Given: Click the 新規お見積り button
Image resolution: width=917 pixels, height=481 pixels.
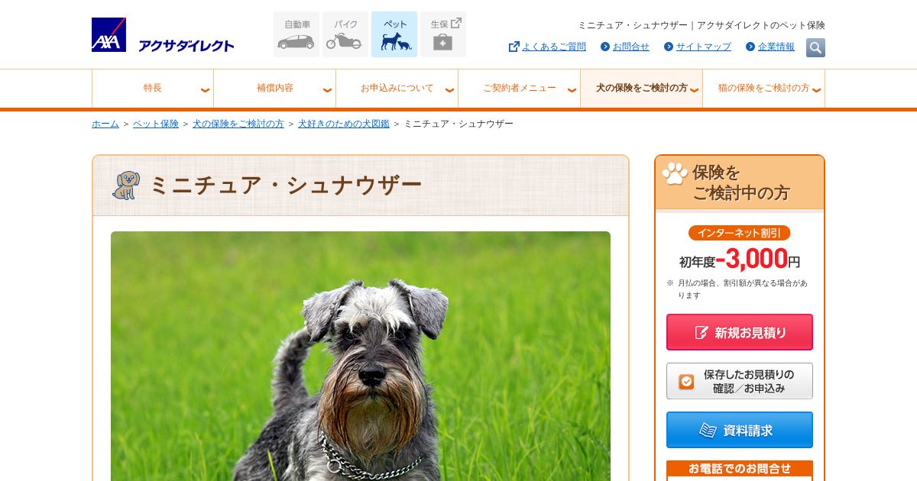Looking at the screenshot, I should (x=740, y=332).
